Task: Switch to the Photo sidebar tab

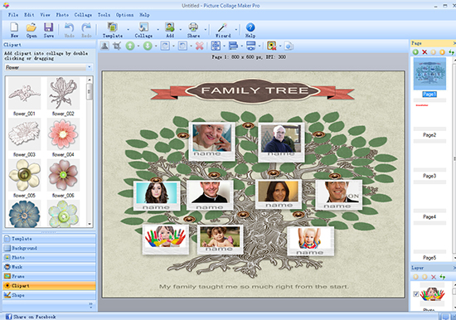Action: tap(49, 258)
